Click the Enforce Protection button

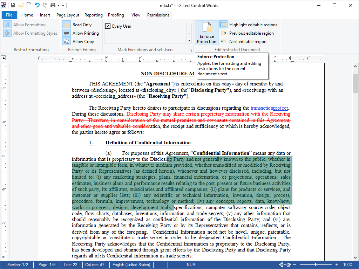tap(206, 33)
